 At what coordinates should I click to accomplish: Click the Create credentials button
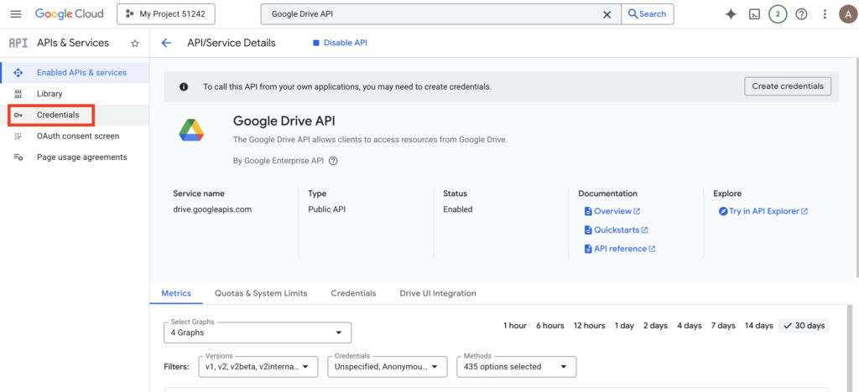788,86
